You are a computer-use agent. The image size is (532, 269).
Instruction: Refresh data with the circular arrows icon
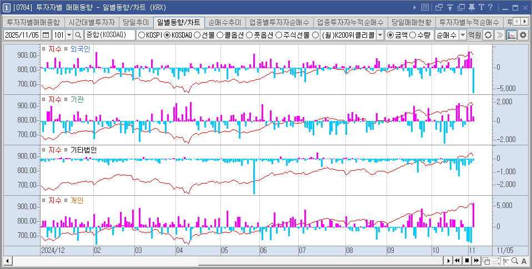(488, 35)
